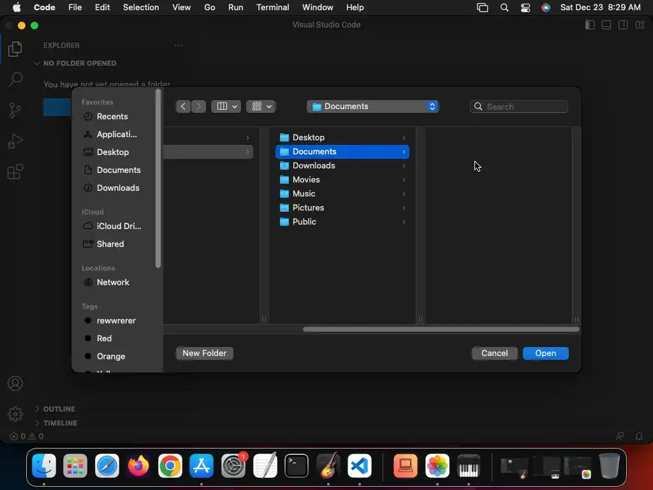The width and height of the screenshot is (653, 490).
Task: Open Explorer more actions ellipsis
Action: click(x=179, y=45)
